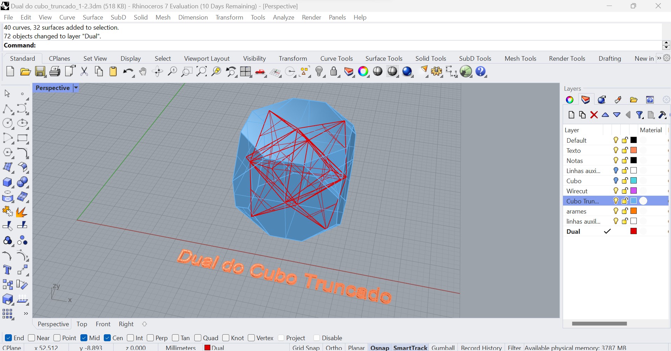The height and width of the screenshot is (351, 671).
Task: Click the Lock objects padlock icon
Action: (x=334, y=72)
